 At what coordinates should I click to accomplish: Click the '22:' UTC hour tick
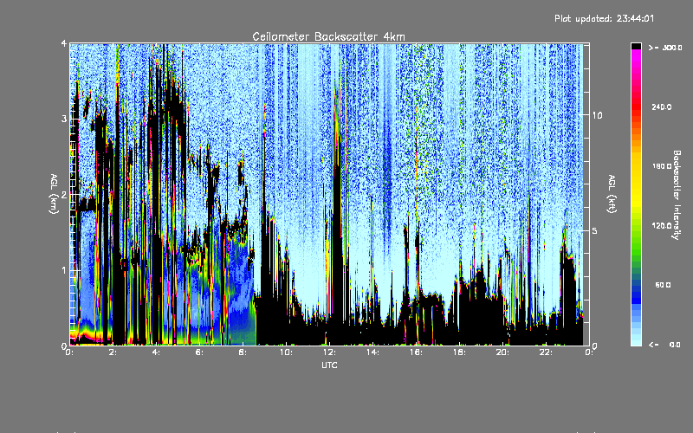[x=546, y=352]
